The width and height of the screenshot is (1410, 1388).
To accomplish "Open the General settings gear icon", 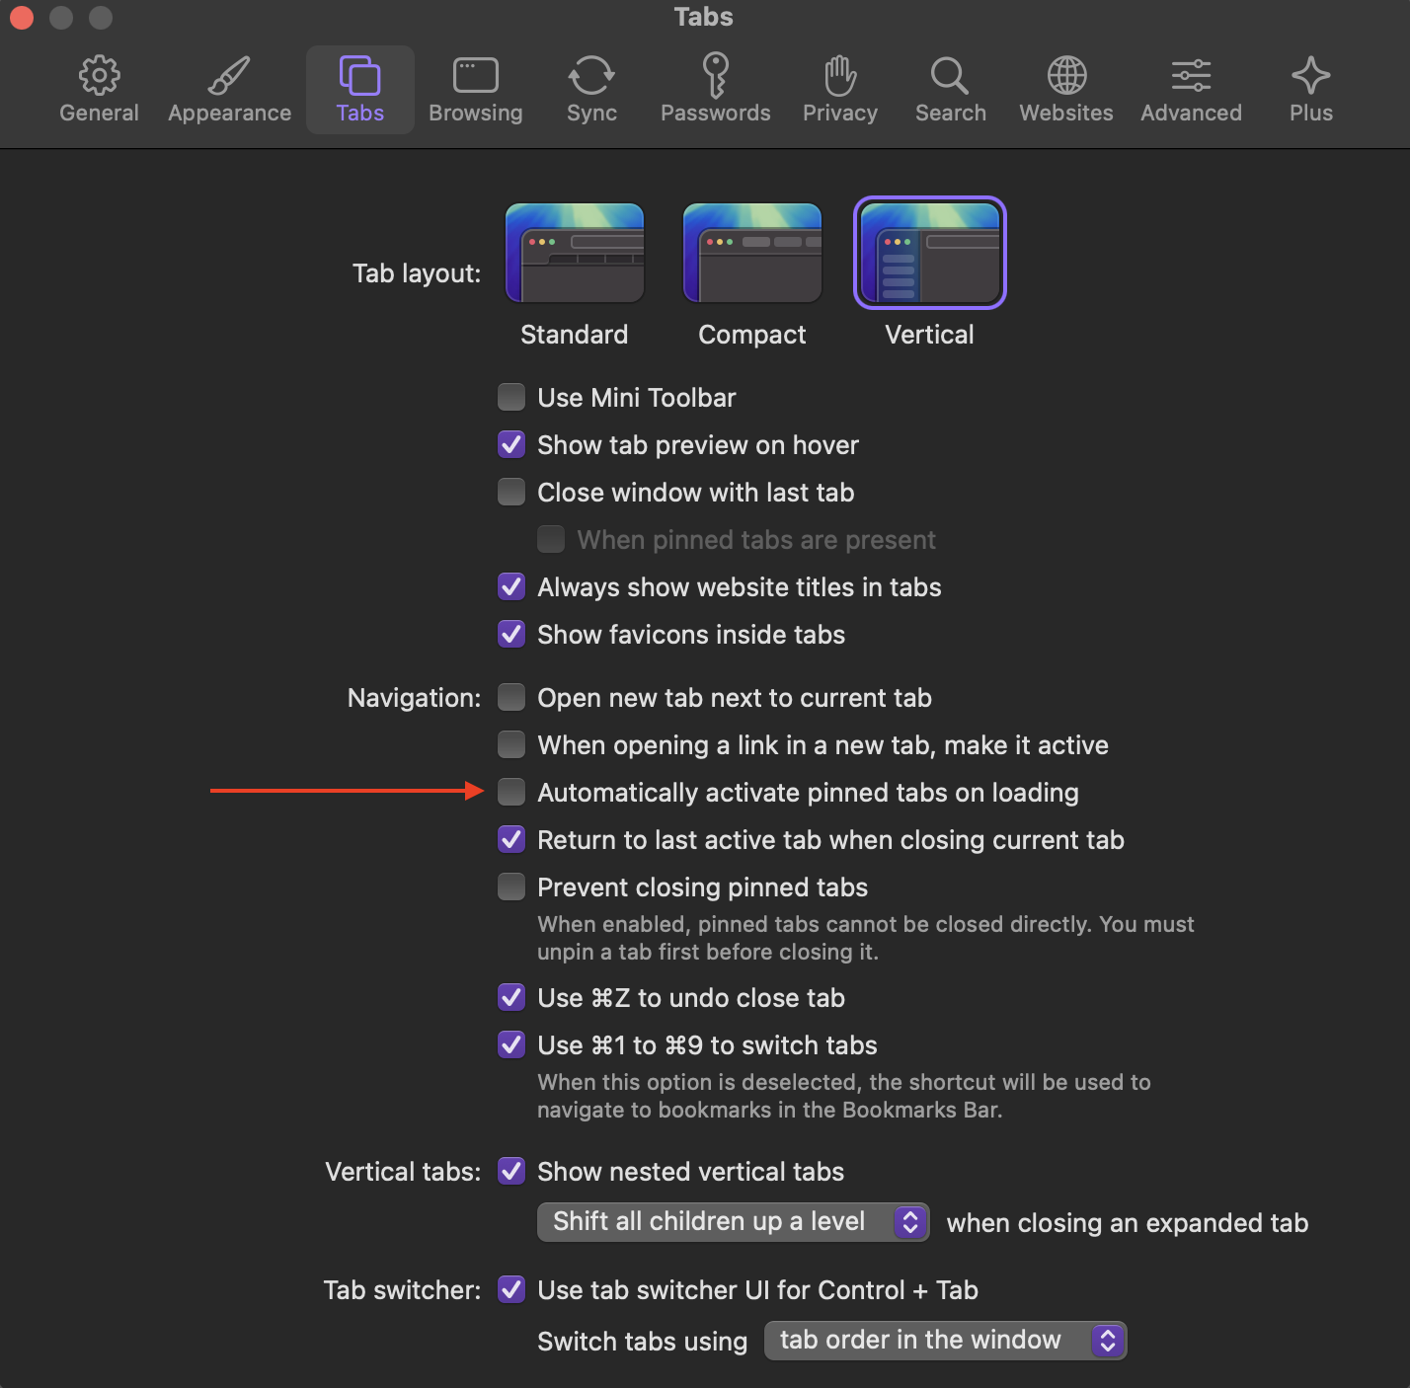I will 99,76.
